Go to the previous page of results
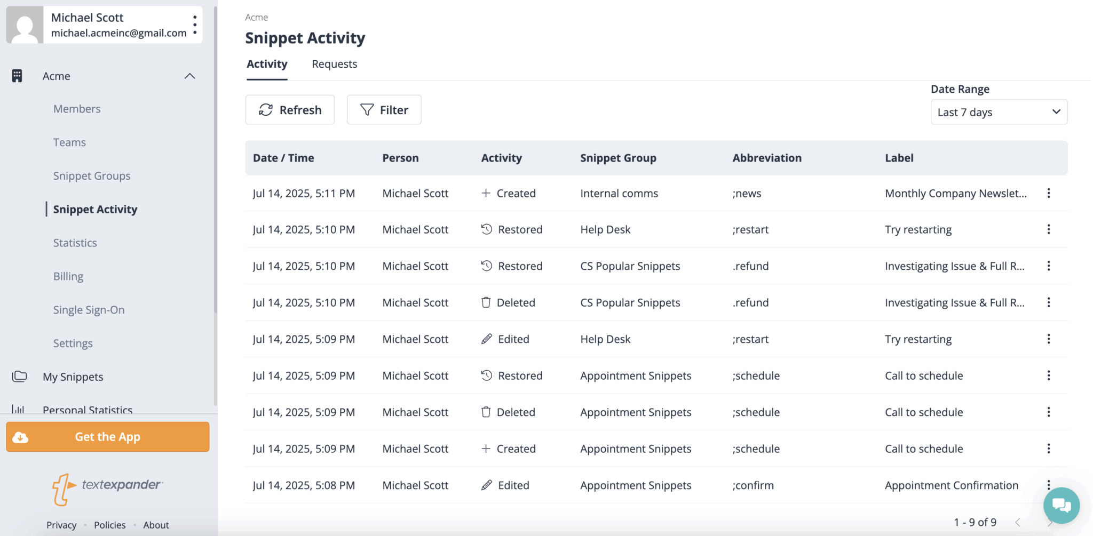This screenshot has height=536, width=1093. pos(1018,522)
